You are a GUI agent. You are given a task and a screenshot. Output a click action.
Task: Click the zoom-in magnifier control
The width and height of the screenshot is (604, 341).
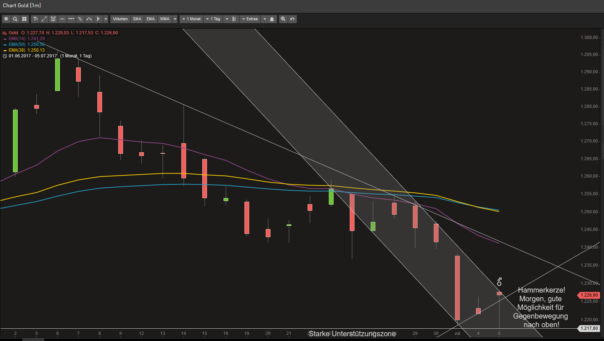(283, 19)
